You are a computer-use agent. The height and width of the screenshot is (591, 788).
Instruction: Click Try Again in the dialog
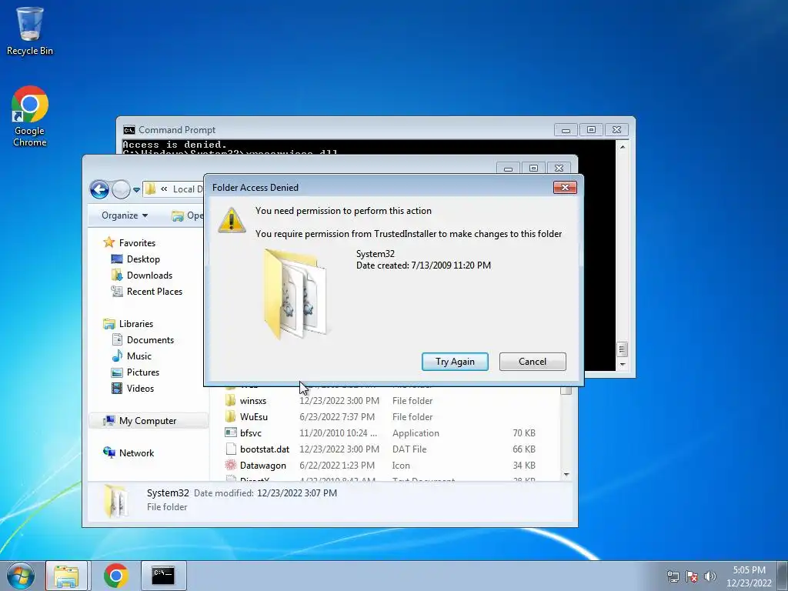(455, 362)
